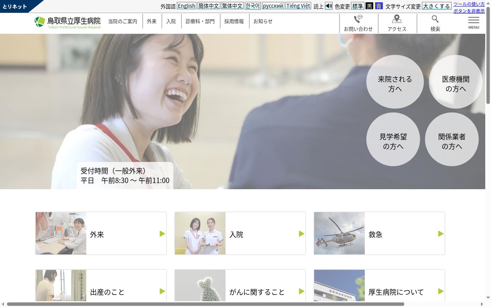491x307 pixels.
Task: Click the cactus photo on がん card
Action: (200, 286)
